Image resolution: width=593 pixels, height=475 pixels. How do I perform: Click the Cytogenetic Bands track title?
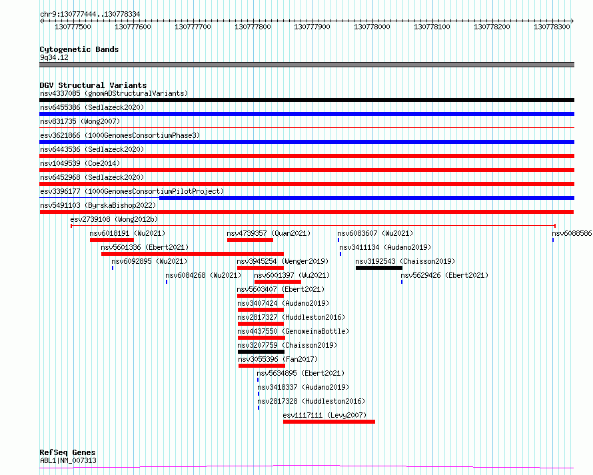pos(79,49)
